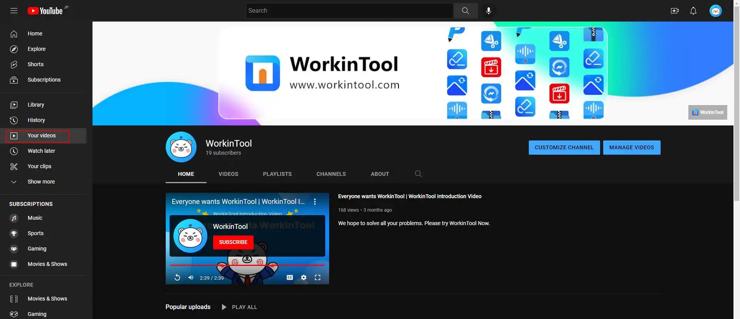Click the red SUBSCRIBE button in video
This screenshot has height=319, width=740.
(233, 242)
